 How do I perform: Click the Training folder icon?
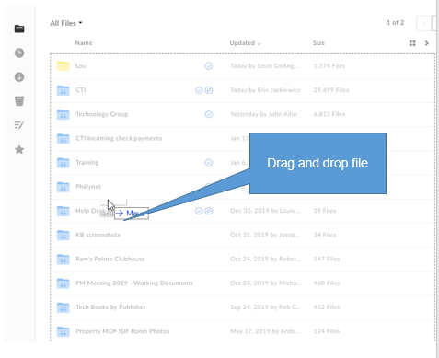pos(64,163)
